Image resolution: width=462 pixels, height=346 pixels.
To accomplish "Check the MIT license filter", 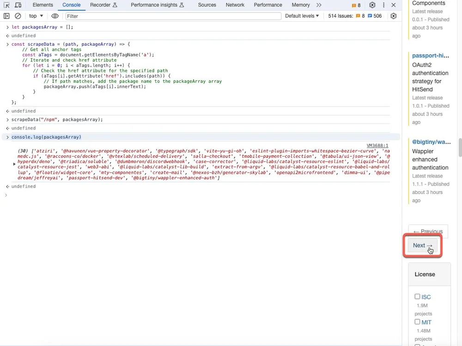I will pyautogui.click(x=417, y=322).
